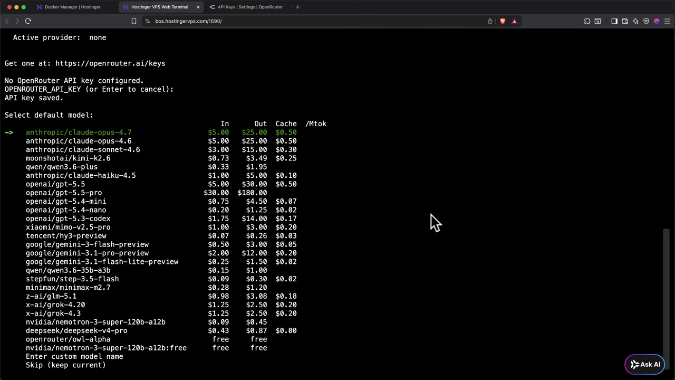Click the 'Cache' column header
The width and height of the screenshot is (675, 380).
tap(286, 123)
